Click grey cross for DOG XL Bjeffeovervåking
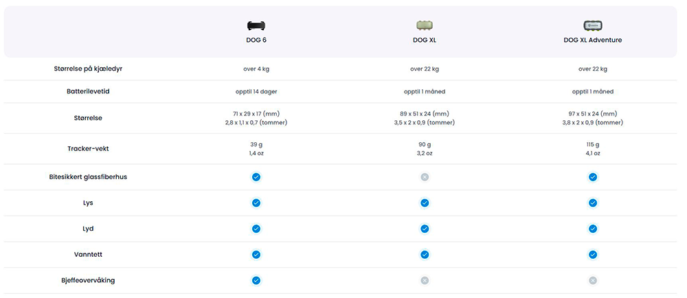 [425, 281]
